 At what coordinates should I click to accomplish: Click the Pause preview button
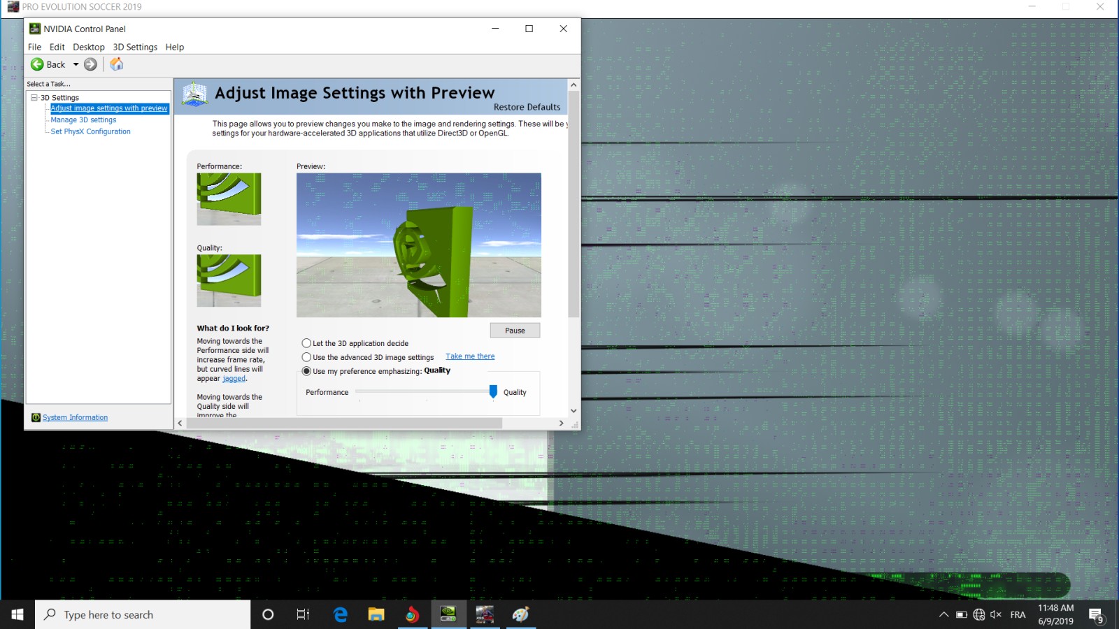click(515, 331)
